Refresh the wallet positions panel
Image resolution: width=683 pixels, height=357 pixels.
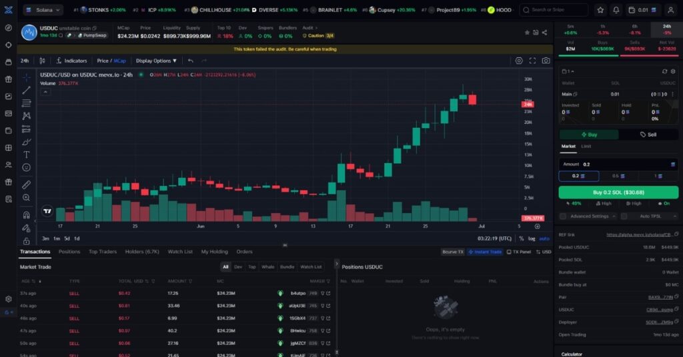click(664, 71)
